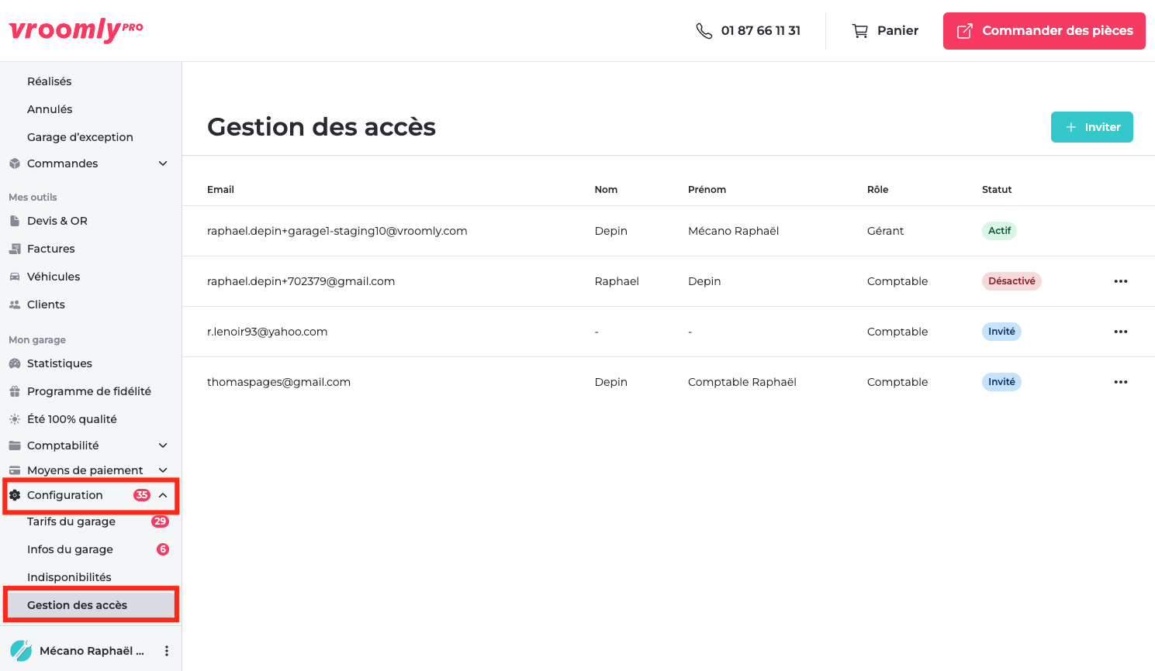Open Tarifs du garage

[x=70, y=521]
